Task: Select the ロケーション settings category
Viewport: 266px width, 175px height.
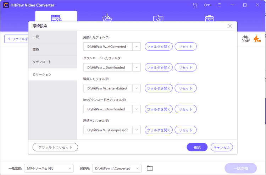Action: (x=53, y=74)
